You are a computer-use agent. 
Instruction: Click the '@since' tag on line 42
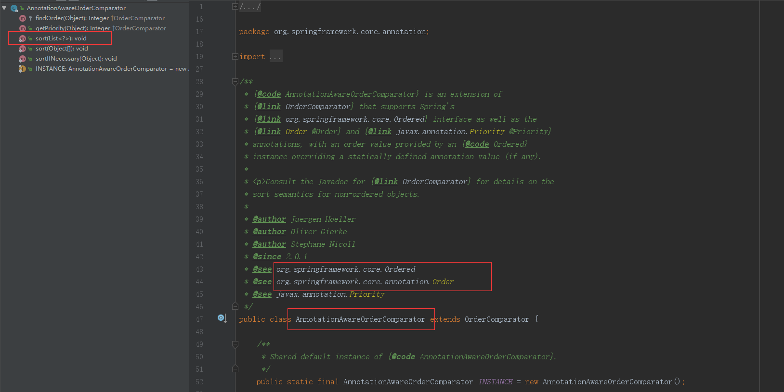[267, 257]
